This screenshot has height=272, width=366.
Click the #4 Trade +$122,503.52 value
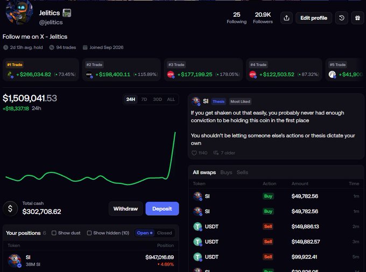(278, 74)
